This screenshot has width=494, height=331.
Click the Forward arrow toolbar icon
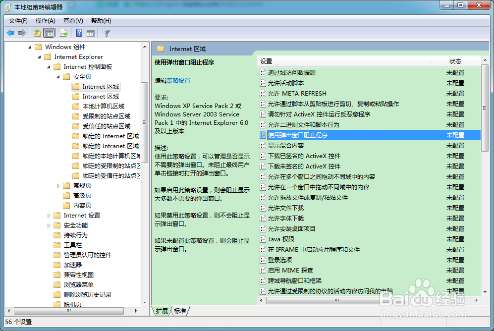tap(22, 33)
